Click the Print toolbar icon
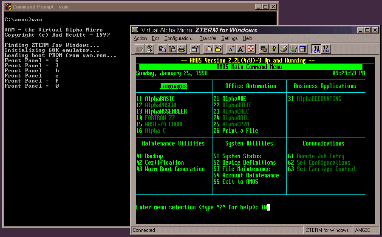382x237 pixels. click(x=182, y=49)
